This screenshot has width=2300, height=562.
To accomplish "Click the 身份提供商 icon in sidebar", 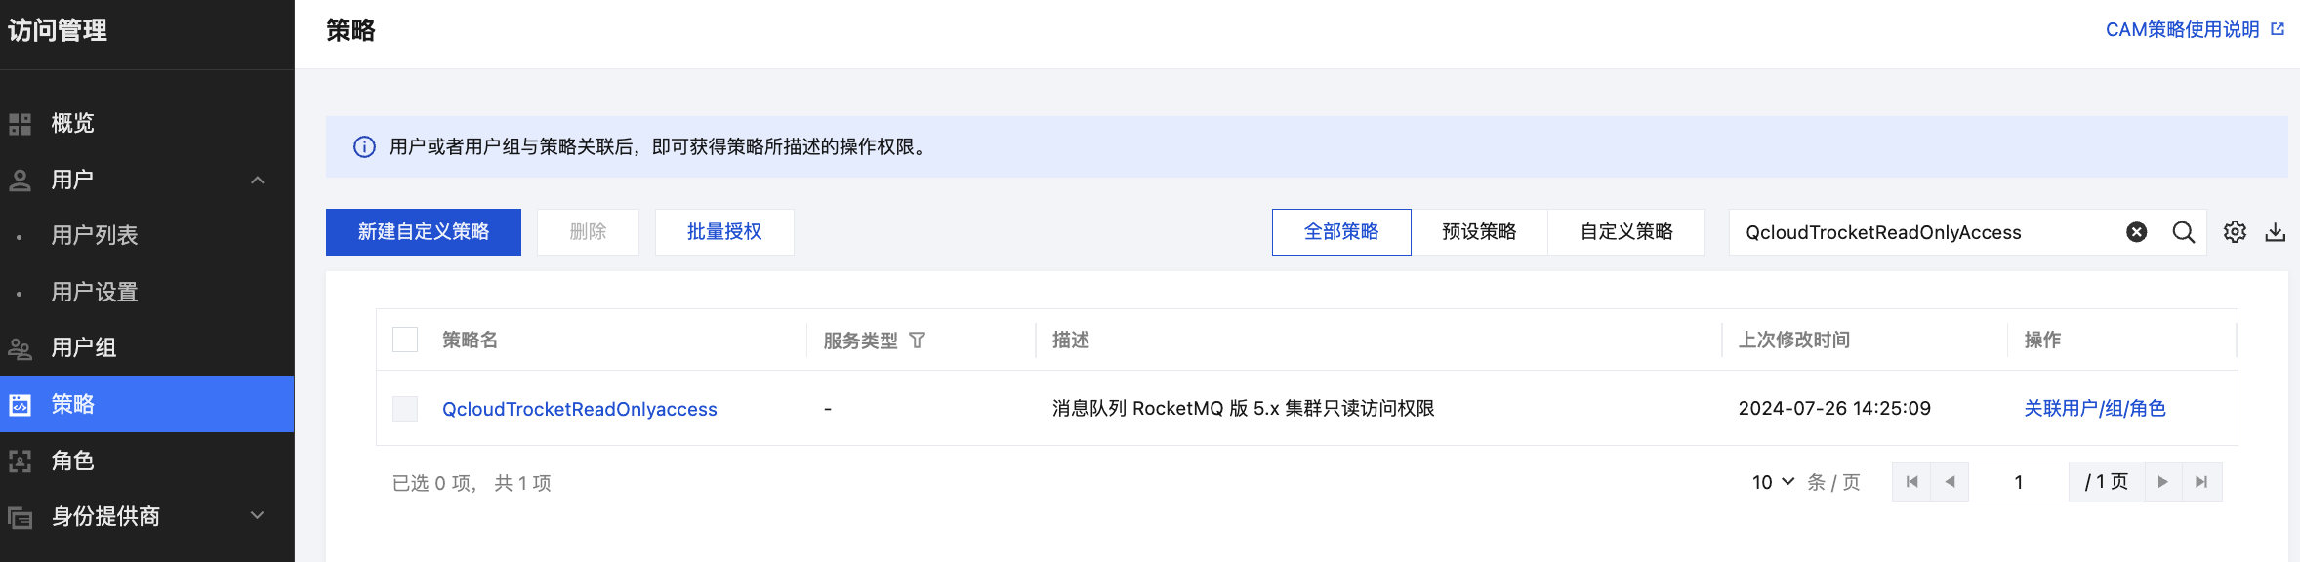I will click(20, 516).
